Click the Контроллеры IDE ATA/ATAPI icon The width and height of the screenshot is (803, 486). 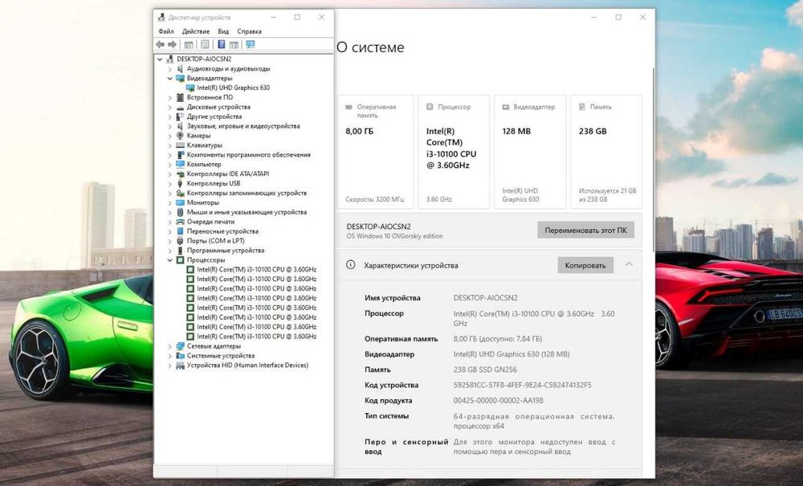pyautogui.click(x=180, y=174)
